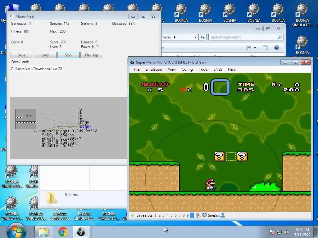Open the Windows Start orb
The width and height of the screenshot is (318, 238).
[x=16, y=231]
